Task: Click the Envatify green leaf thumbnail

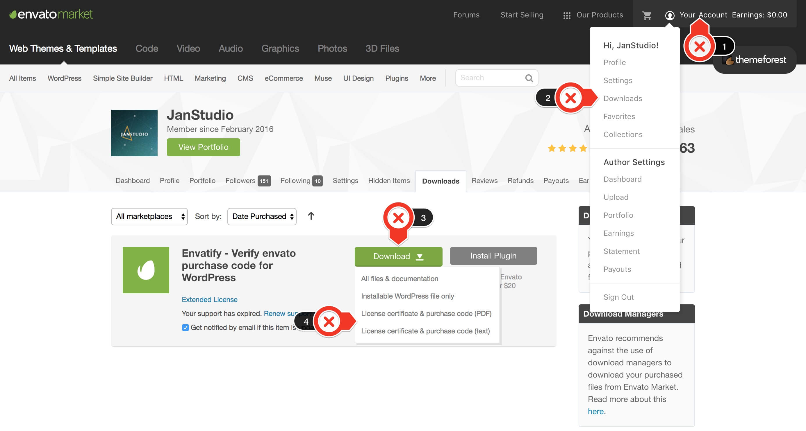Action: [146, 270]
